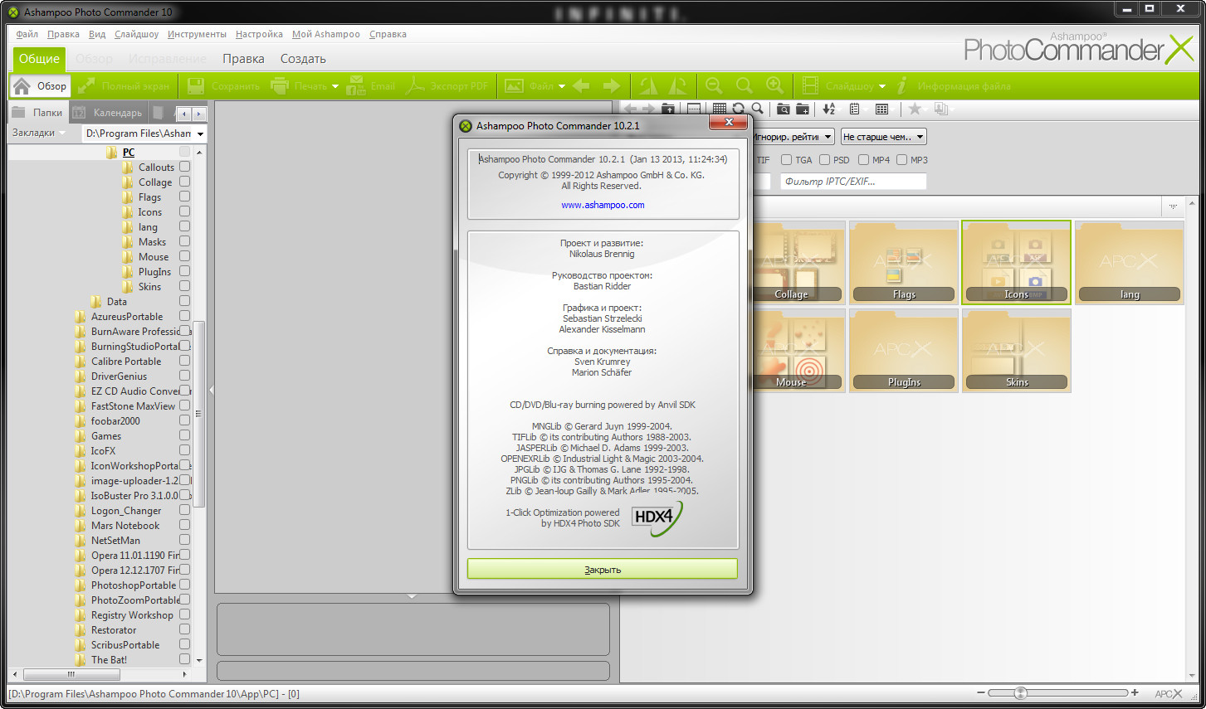The height and width of the screenshot is (709, 1206).
Task: Close the About dialog with X
Action: pyautogui.click(x=729, y=122)
